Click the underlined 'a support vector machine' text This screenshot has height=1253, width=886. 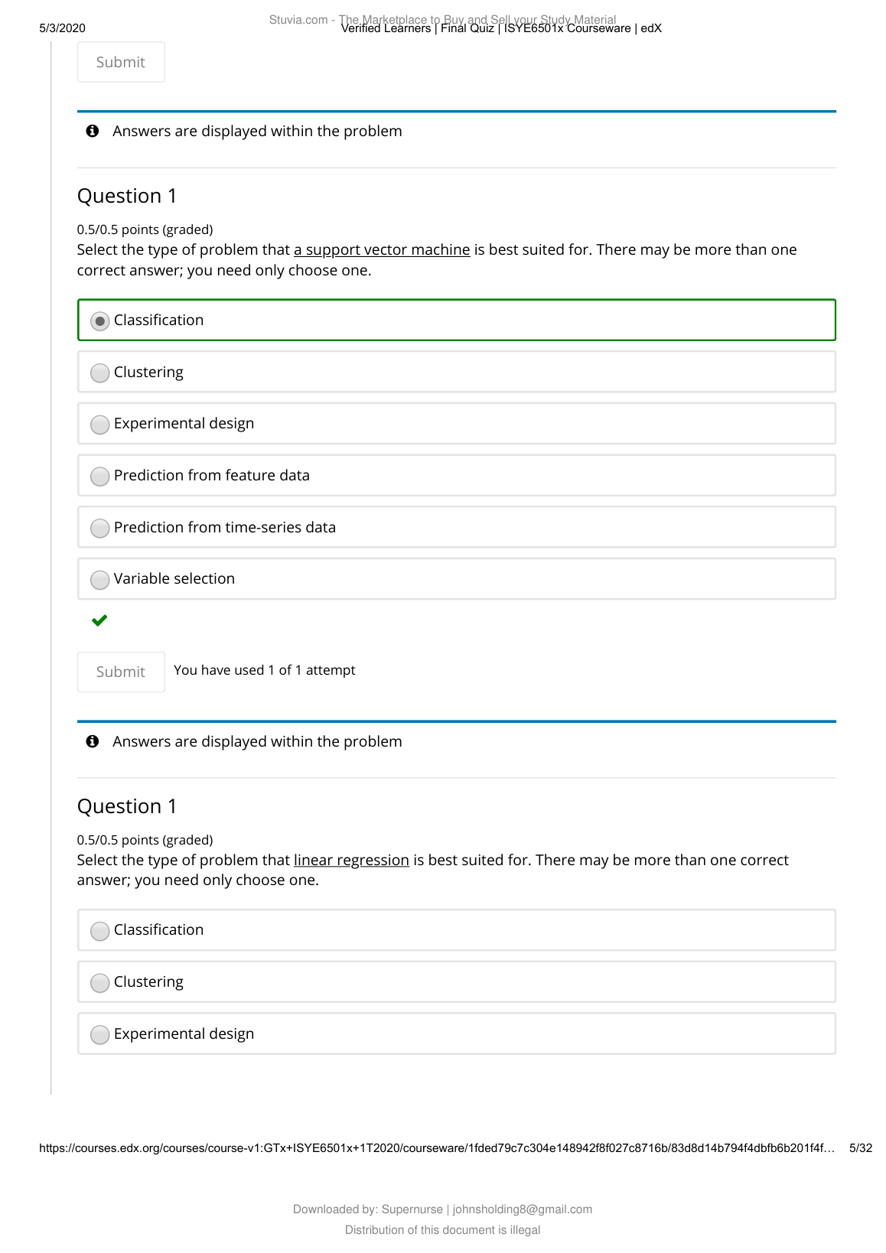(x=381, y=250)
